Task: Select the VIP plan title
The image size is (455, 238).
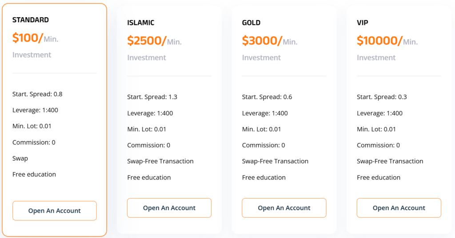Action: (x=363, y=23)
